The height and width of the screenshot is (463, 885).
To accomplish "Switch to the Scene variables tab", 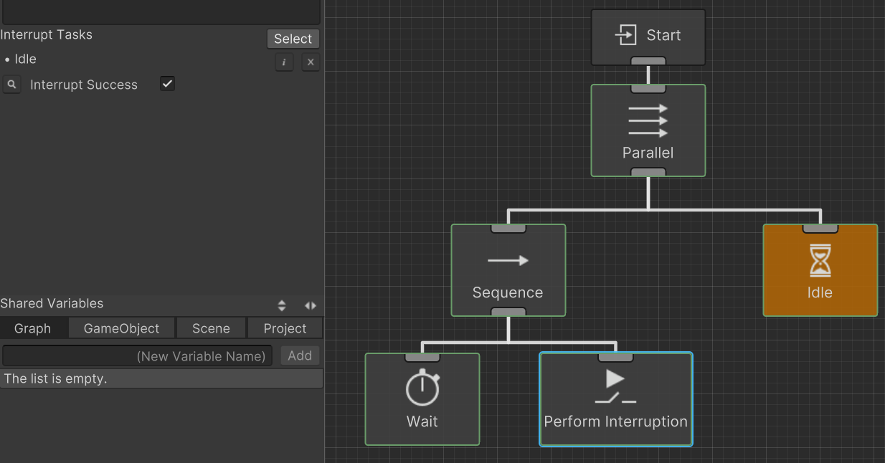I will tap(211, 328).
